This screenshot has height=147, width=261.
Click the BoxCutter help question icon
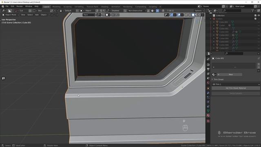click(163, 11)
